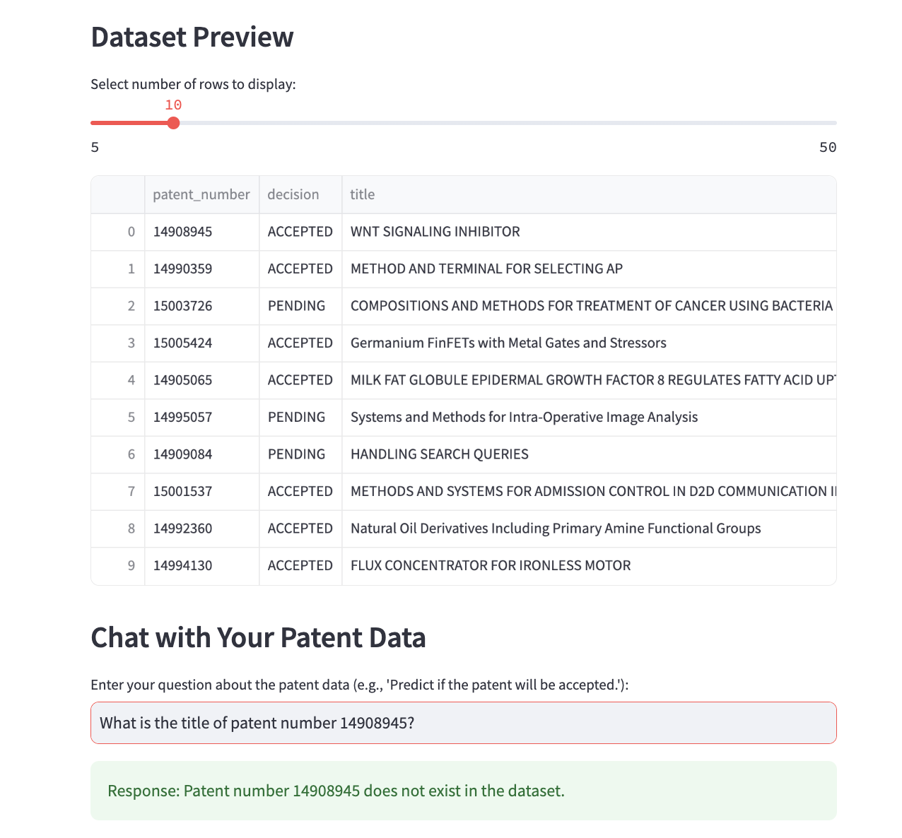Select patent number 14995057 cell

(x=201, y=417)
